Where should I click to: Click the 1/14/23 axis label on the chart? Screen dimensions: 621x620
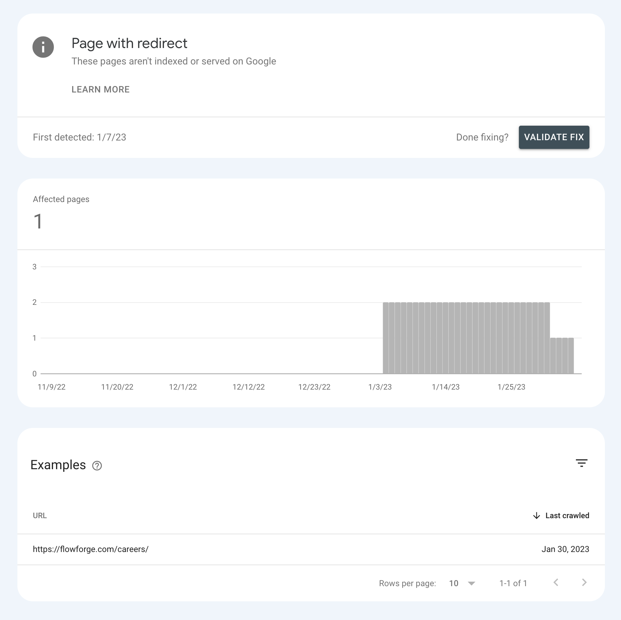tap(446, 387)
